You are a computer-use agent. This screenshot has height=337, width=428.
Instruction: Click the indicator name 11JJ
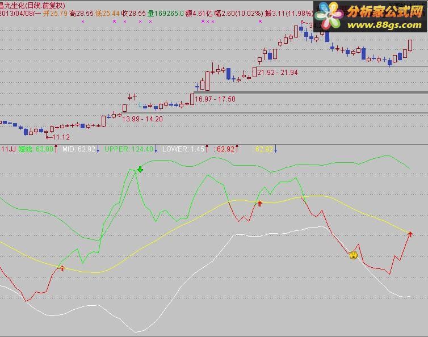click(x=8, y=149)
